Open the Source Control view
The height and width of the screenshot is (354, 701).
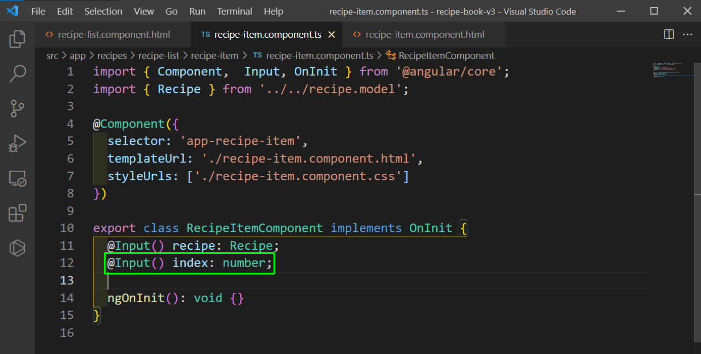point(17,108)
